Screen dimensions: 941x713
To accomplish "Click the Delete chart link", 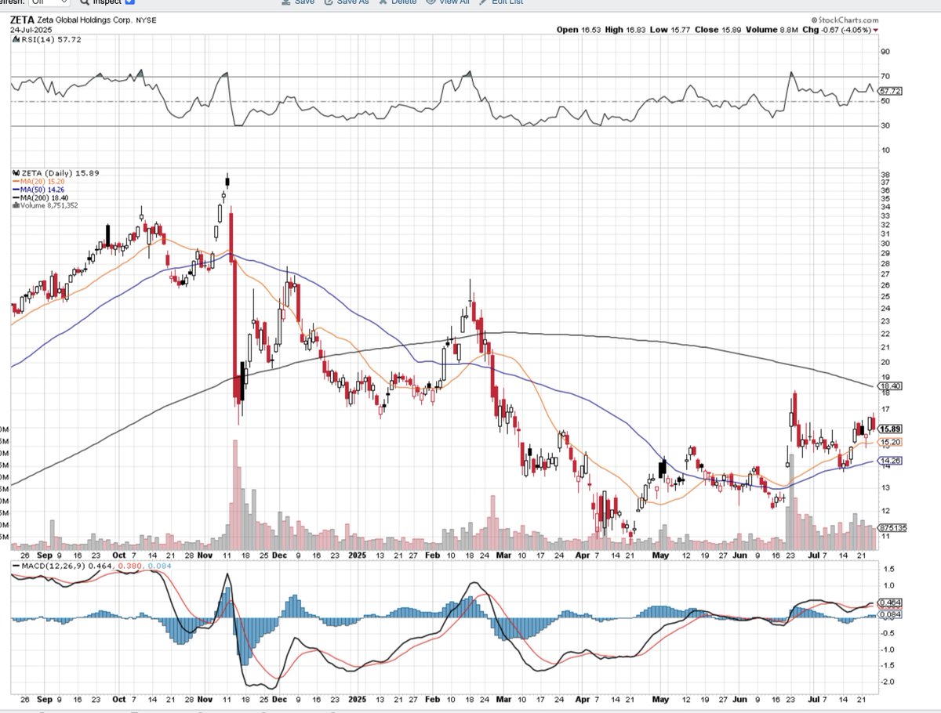I will 398,2.
